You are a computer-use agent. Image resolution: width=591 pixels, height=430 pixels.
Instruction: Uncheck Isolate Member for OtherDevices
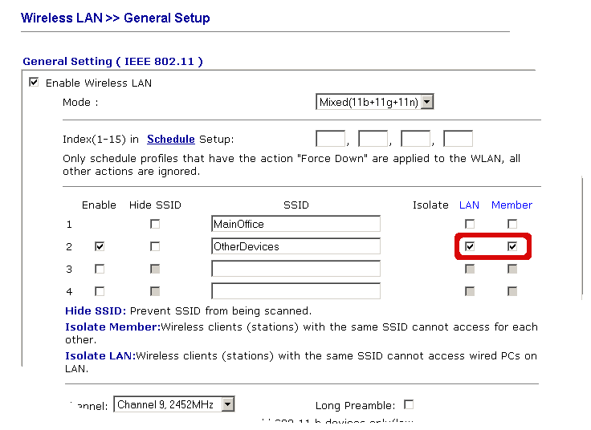512,246
